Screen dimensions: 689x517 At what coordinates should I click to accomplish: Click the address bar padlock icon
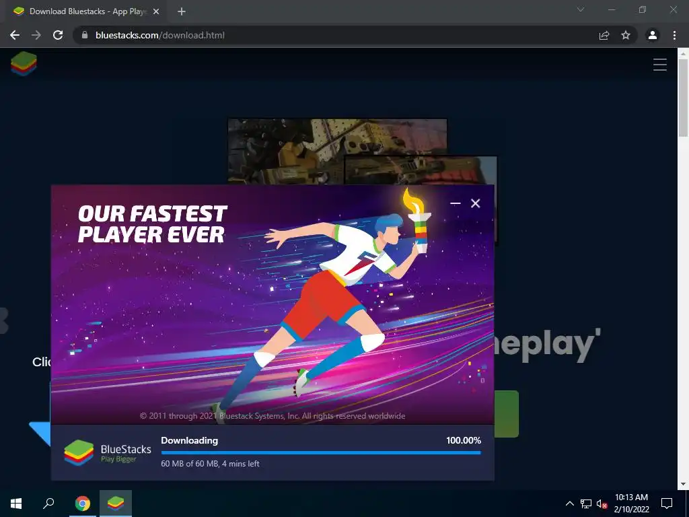coord(85,35)
